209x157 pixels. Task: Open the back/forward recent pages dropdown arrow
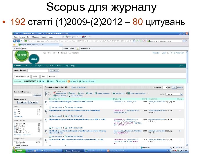click(x=22, y=41)
